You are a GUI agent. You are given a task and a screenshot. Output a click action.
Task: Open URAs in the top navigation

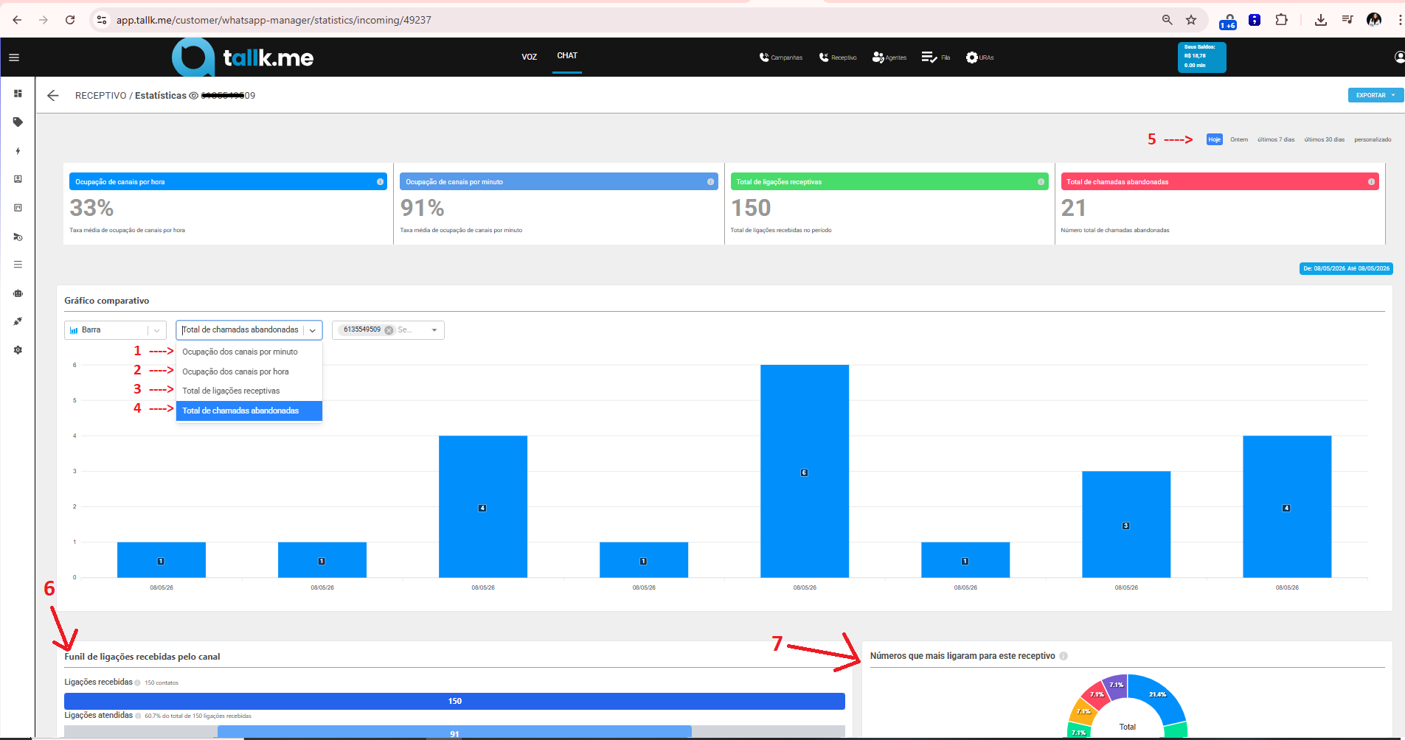click(979, 57)
